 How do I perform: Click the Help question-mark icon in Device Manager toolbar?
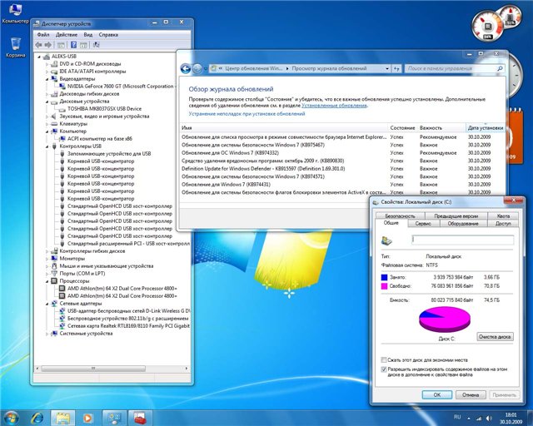(x=73, y=45)
